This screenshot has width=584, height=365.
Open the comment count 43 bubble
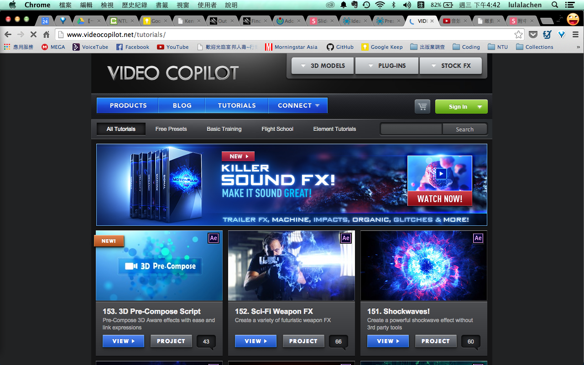(206, 342)
